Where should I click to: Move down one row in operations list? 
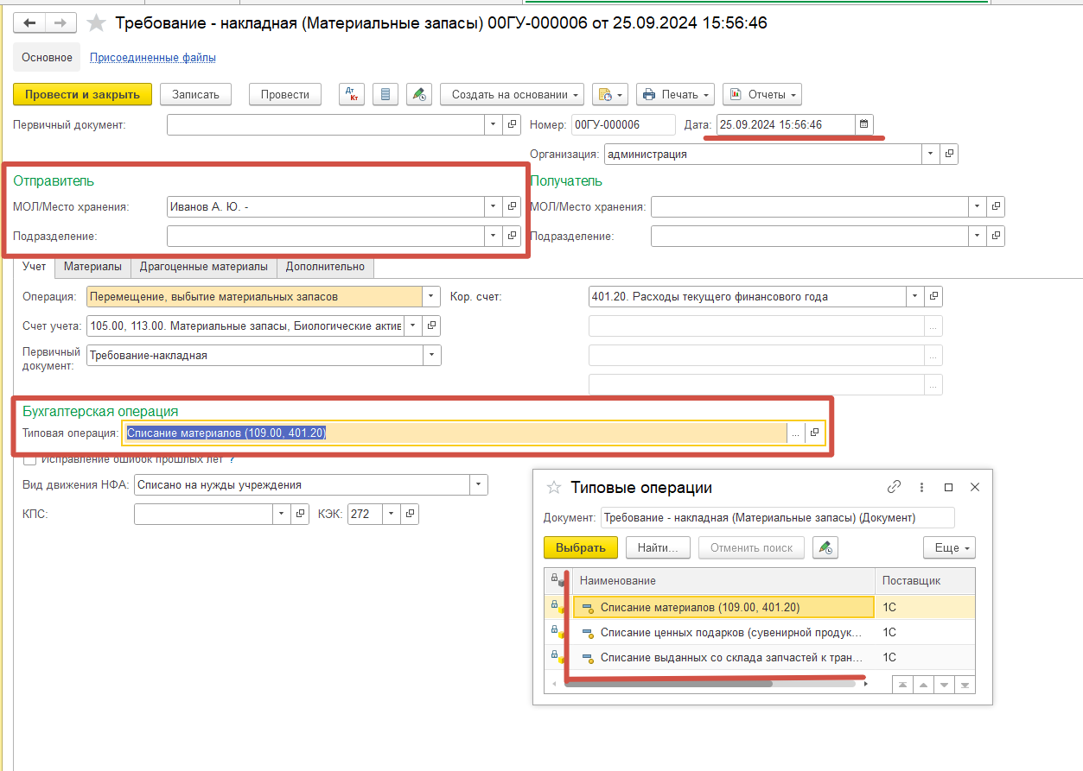point(944,684)
